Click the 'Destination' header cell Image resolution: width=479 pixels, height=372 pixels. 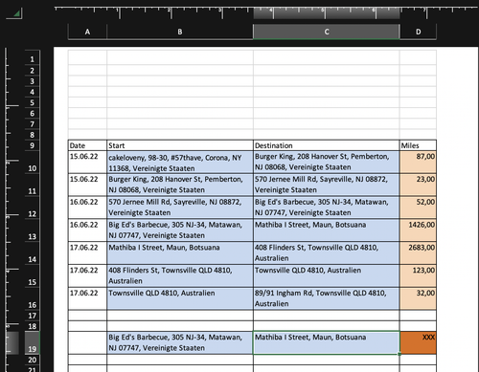pos(327,145)
